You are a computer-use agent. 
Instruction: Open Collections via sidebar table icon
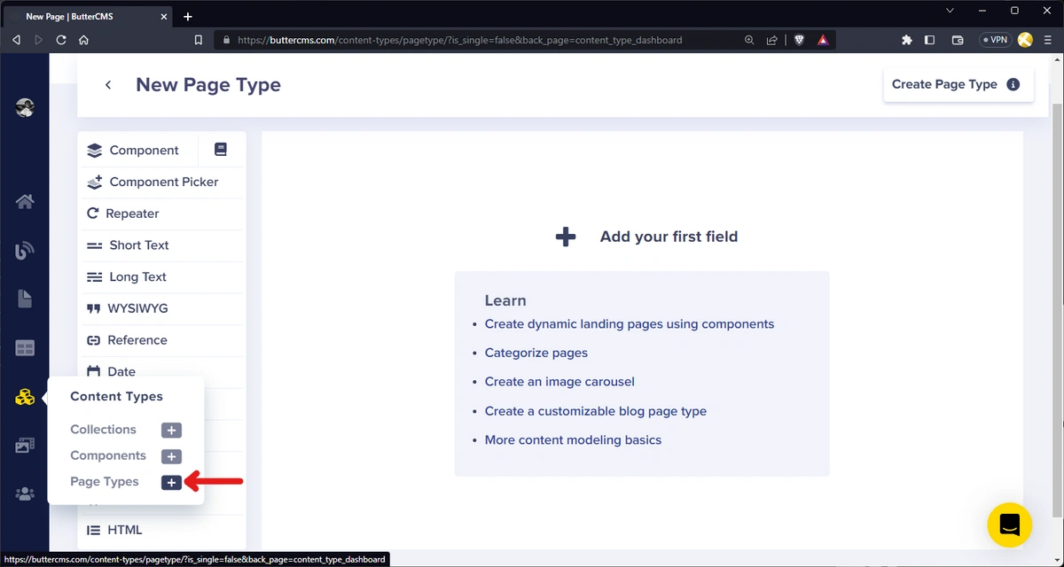25,348
